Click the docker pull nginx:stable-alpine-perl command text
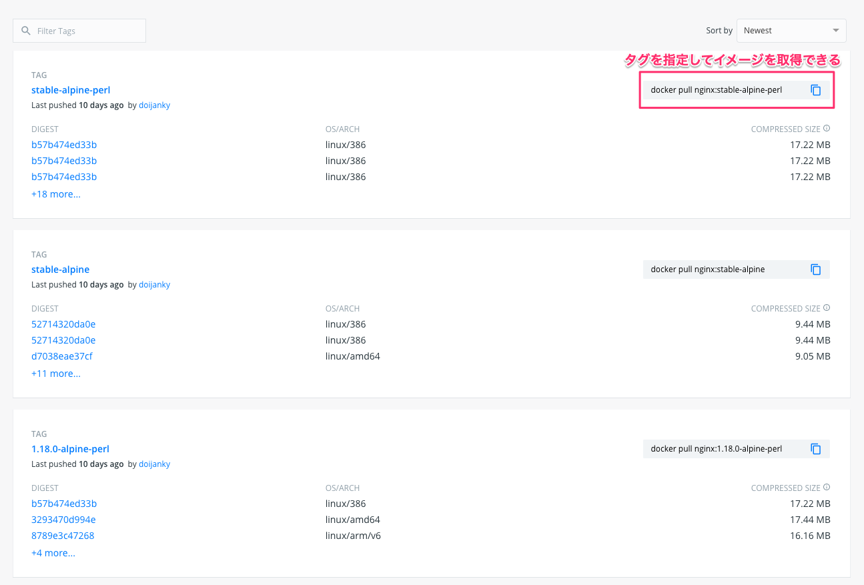864x585 pixels. pyautogui.click(x=716, y=90)
